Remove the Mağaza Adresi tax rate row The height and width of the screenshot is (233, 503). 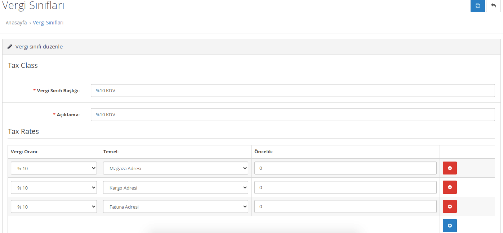coord(450,168)
